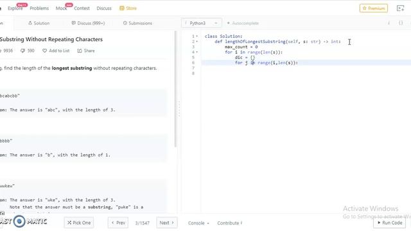Expand the Console panel
Viewport: 411px width, 231px height.
point(198,223)
